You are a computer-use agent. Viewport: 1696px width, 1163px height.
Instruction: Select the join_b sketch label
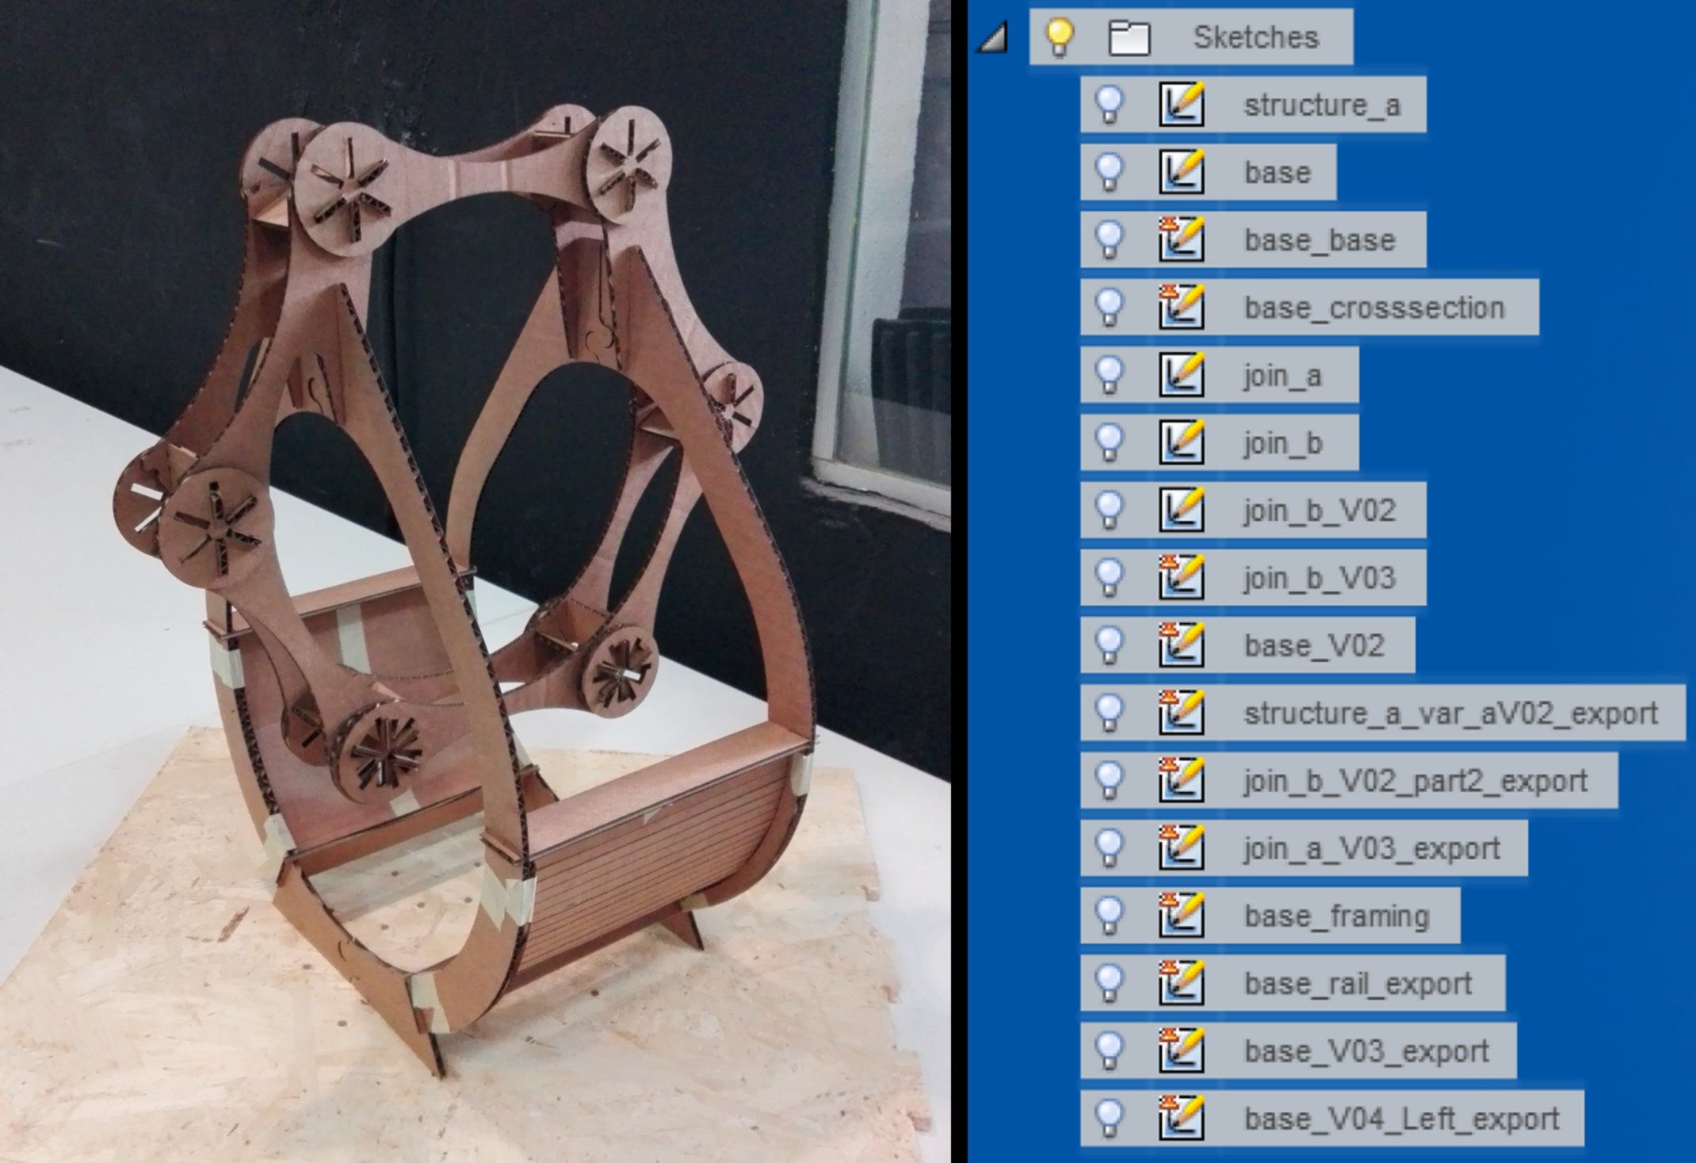(1283, 442)
